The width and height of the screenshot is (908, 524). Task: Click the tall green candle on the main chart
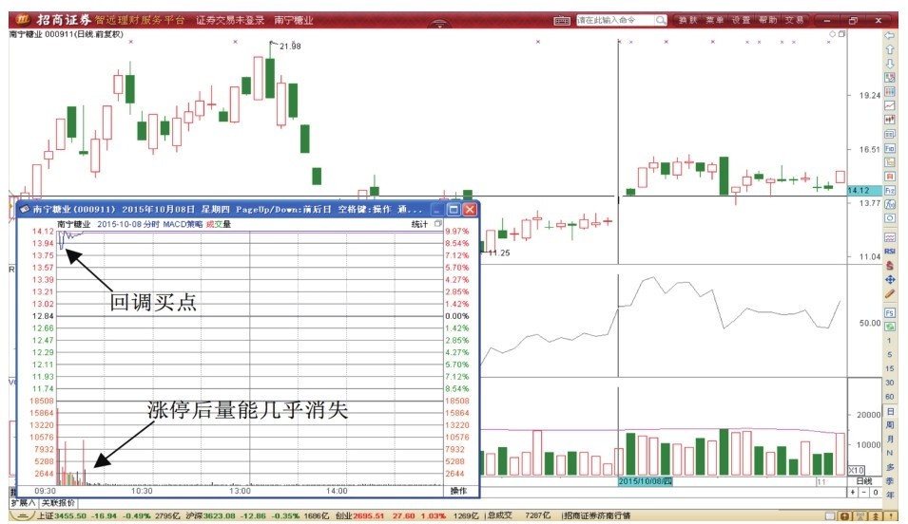tap(724, 176)
